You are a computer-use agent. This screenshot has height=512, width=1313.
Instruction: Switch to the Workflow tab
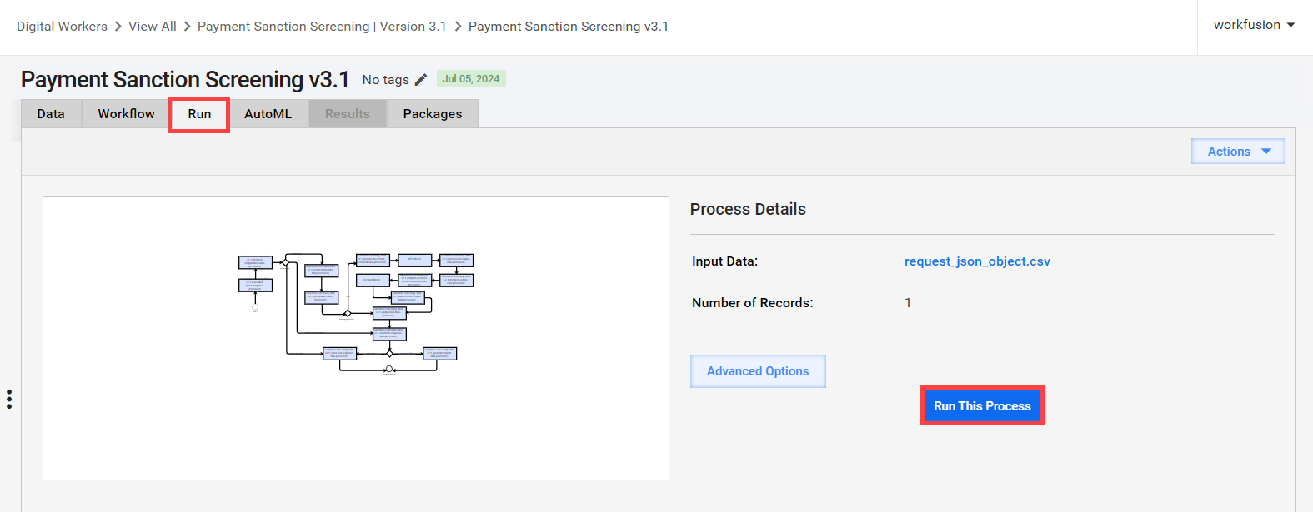point(126,114)
